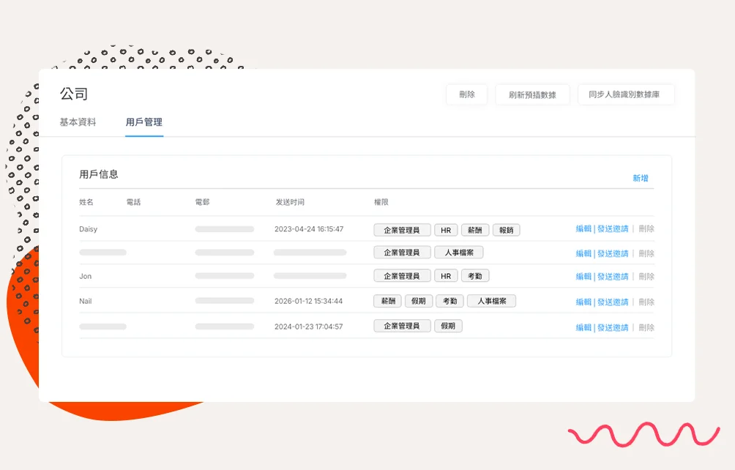Click 编輯 in Nail's row

pos(583,302)
